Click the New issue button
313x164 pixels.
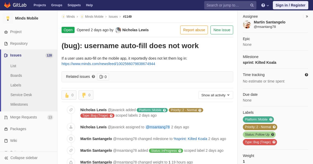[x=222, y=30]
